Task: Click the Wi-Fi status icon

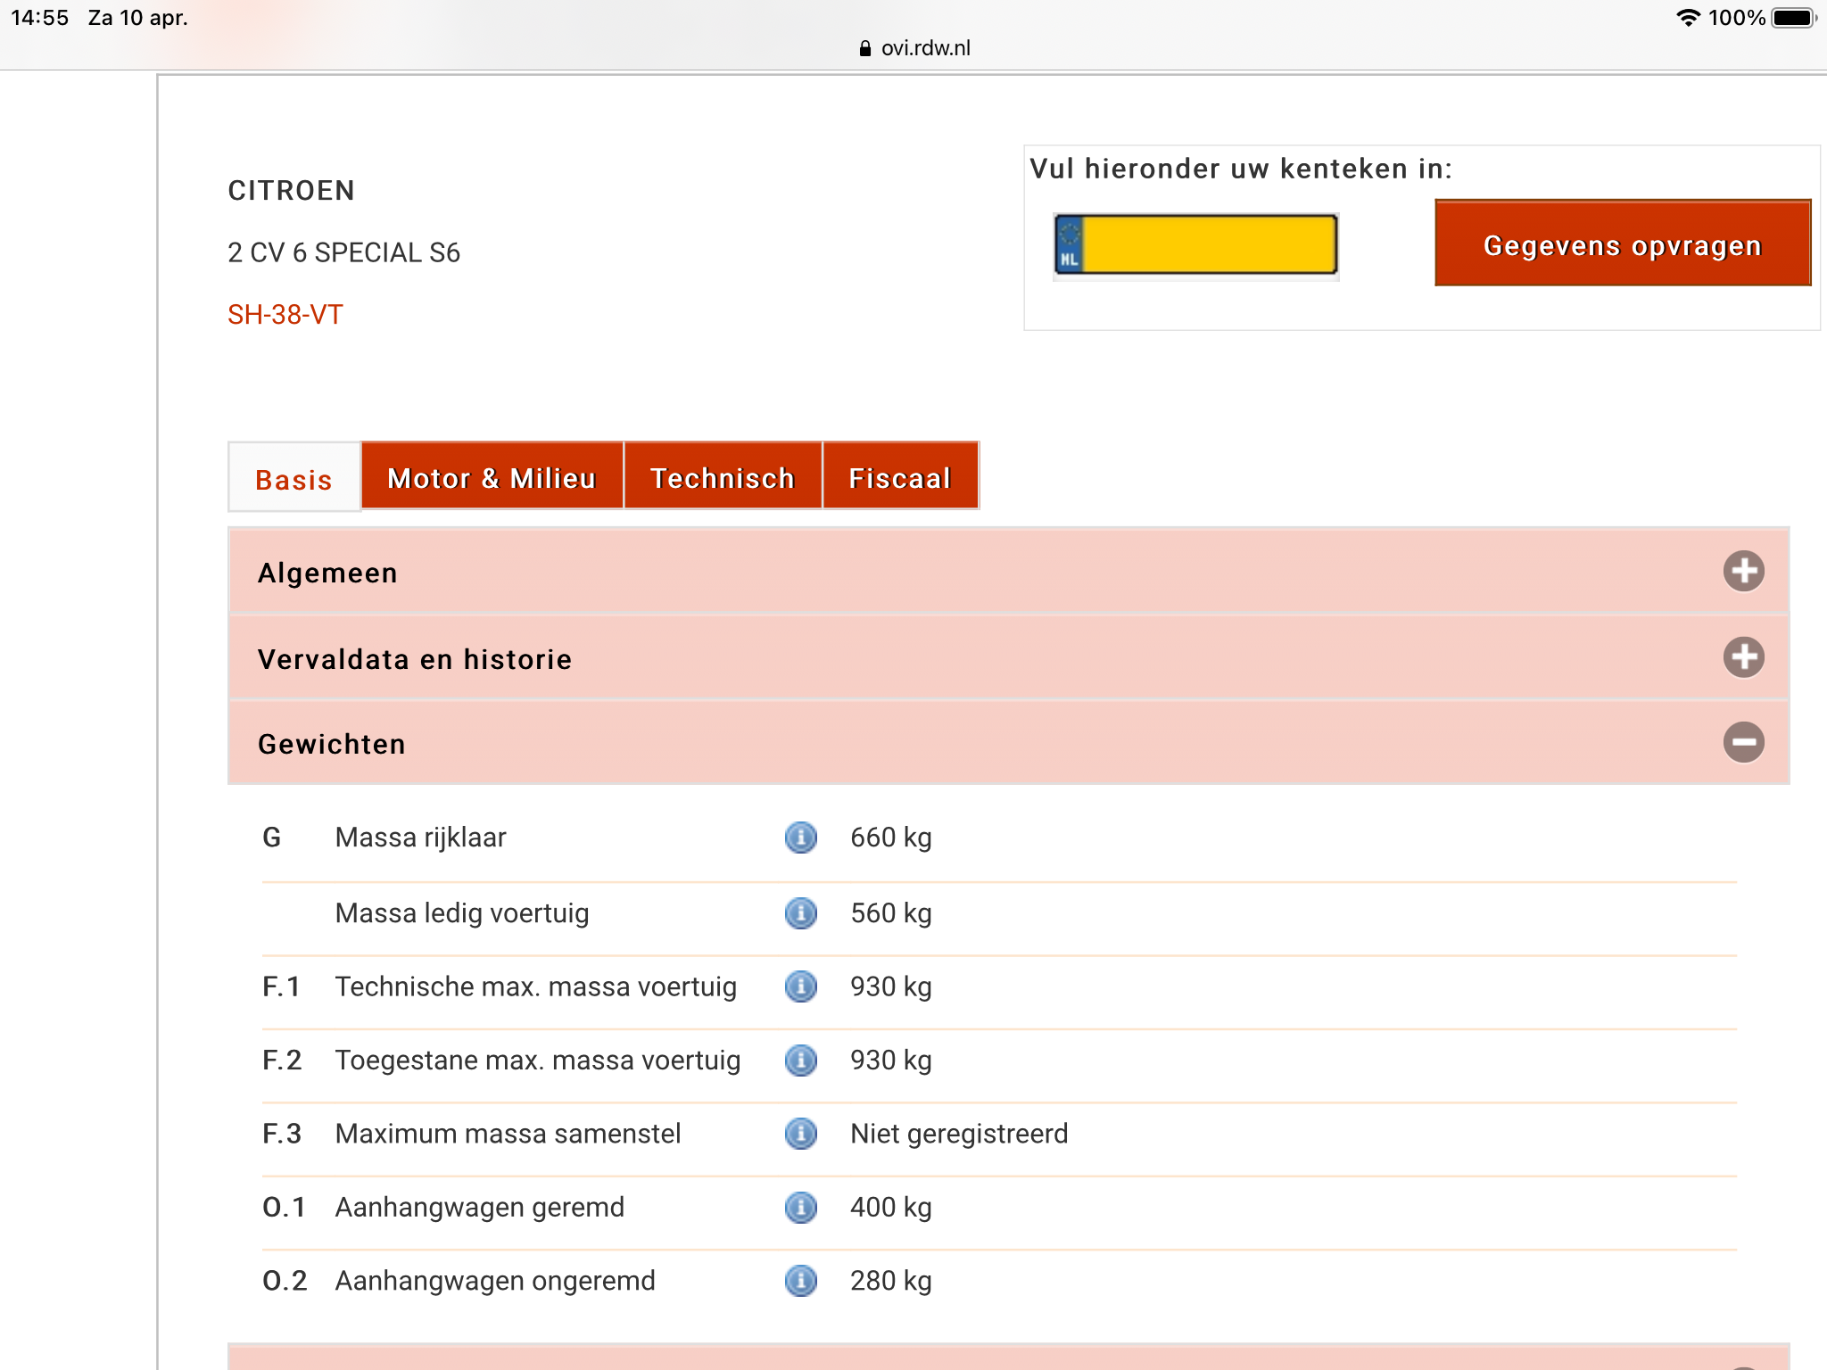Action: [1688, 18]
